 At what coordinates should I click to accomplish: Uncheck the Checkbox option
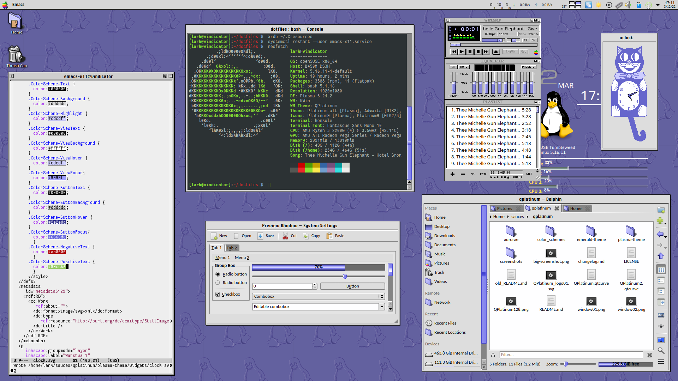[218, 294]
